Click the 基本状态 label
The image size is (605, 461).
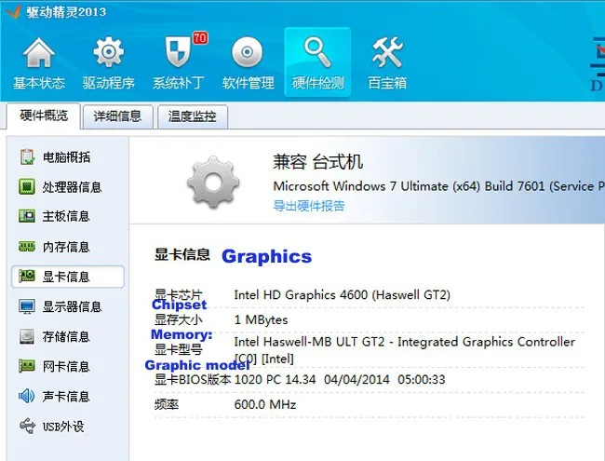[38, 82]
